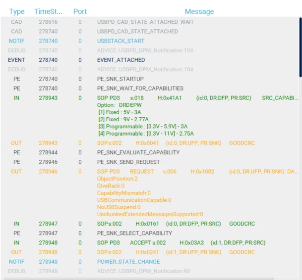
Task: Select the PE_SNK_EVALUATE_CAPABILITY message
Action: [x=138, y=152]
